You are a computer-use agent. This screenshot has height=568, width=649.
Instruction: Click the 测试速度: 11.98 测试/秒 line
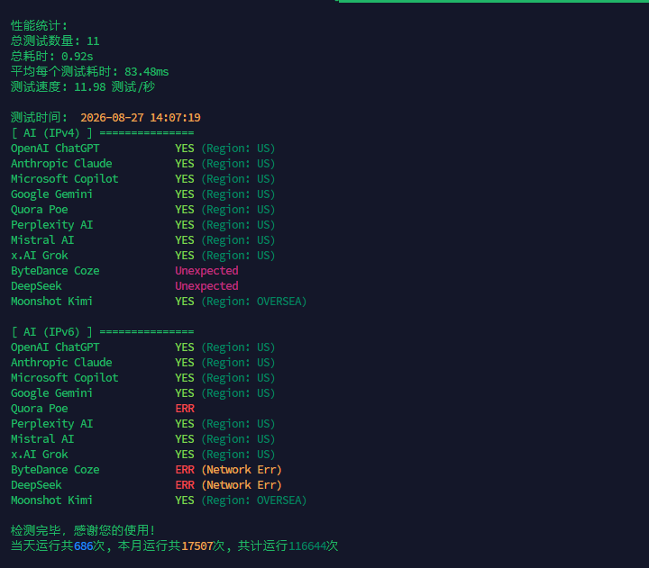point(83,86)
